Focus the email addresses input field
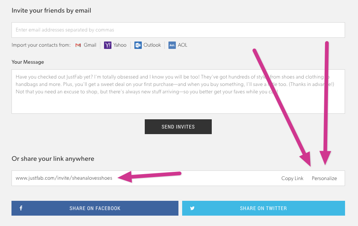Screen dimensions: 358x226 click(x=178, y=30)
